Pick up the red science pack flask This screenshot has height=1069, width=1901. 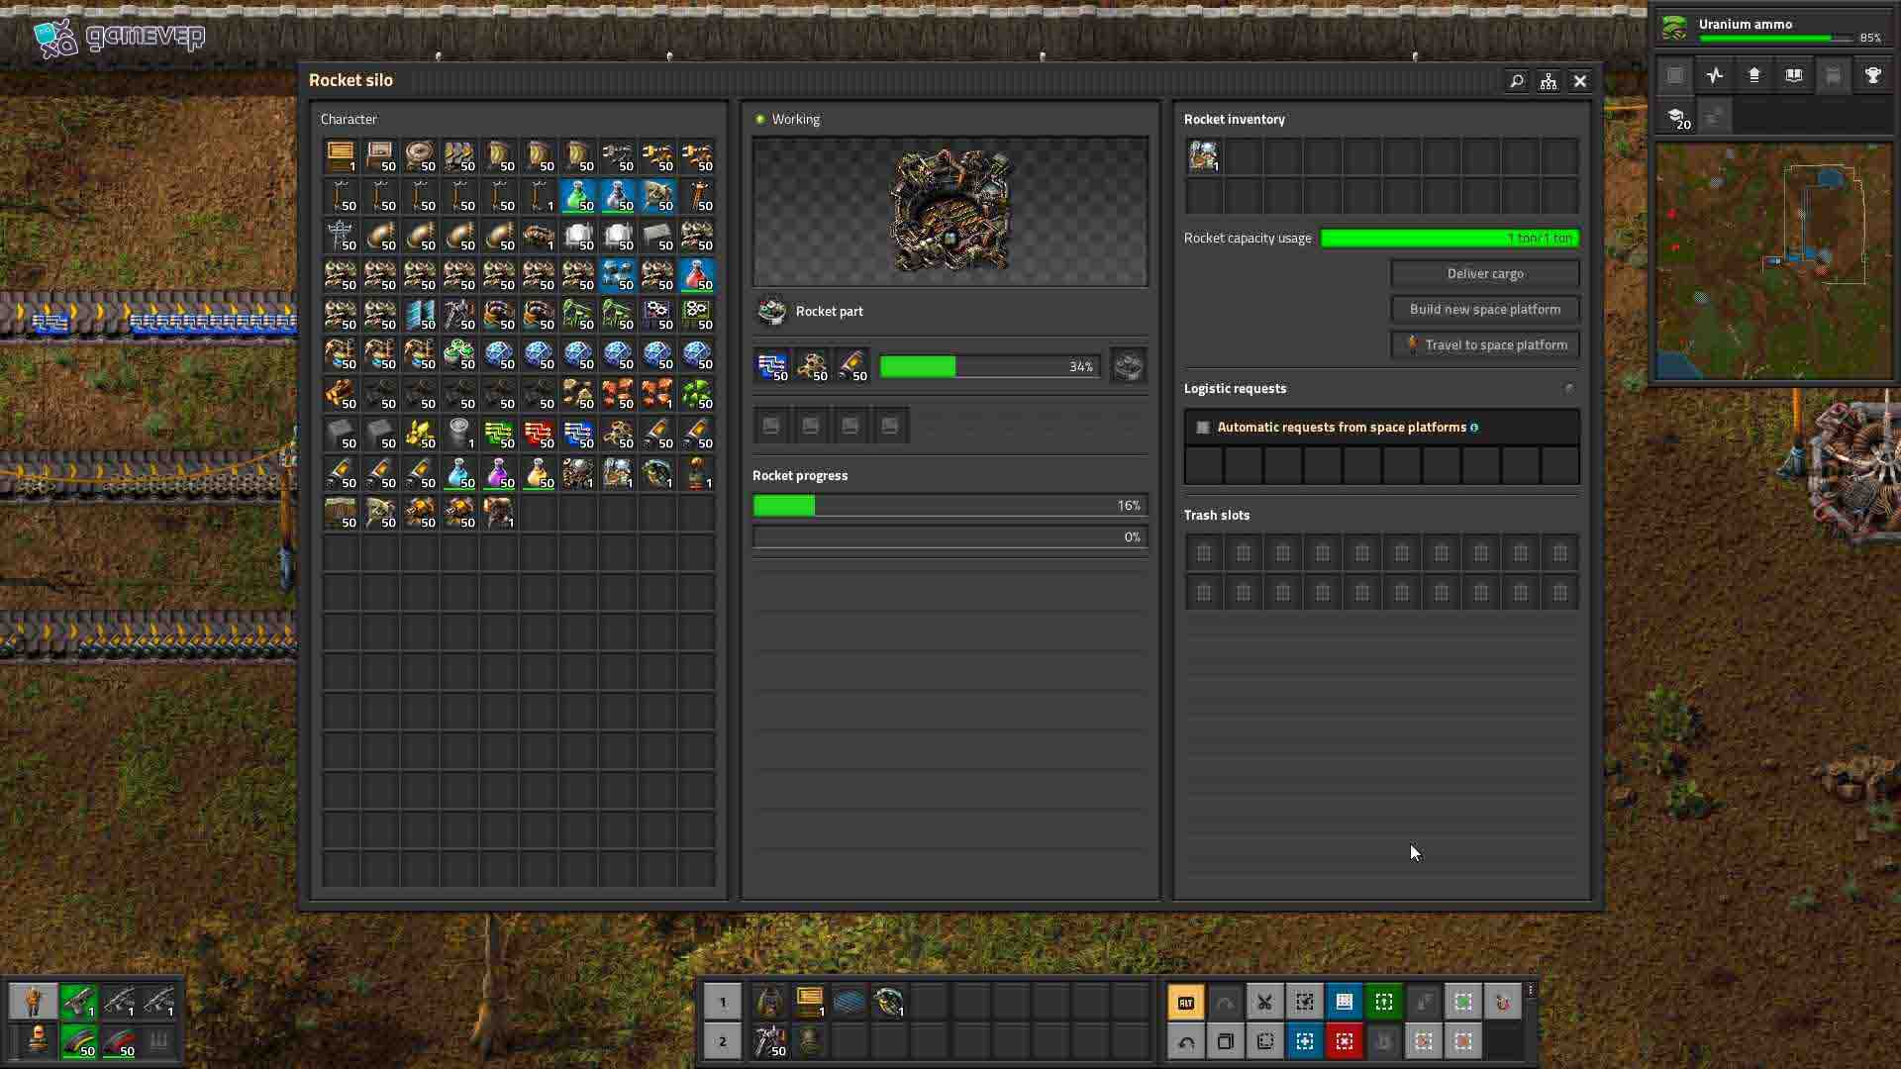click(697, 276)
